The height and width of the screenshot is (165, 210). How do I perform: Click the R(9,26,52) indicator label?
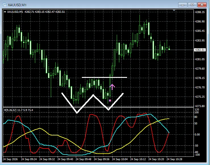[x=19, y=110]
